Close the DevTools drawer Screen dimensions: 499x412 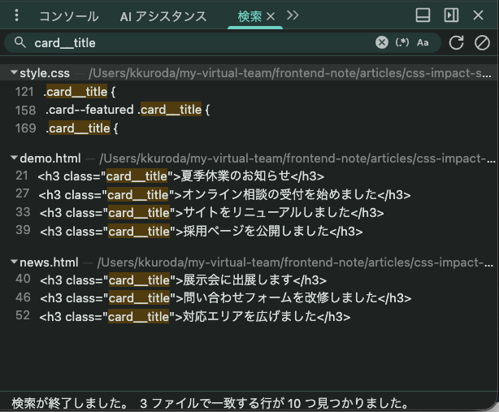(478, 15)
